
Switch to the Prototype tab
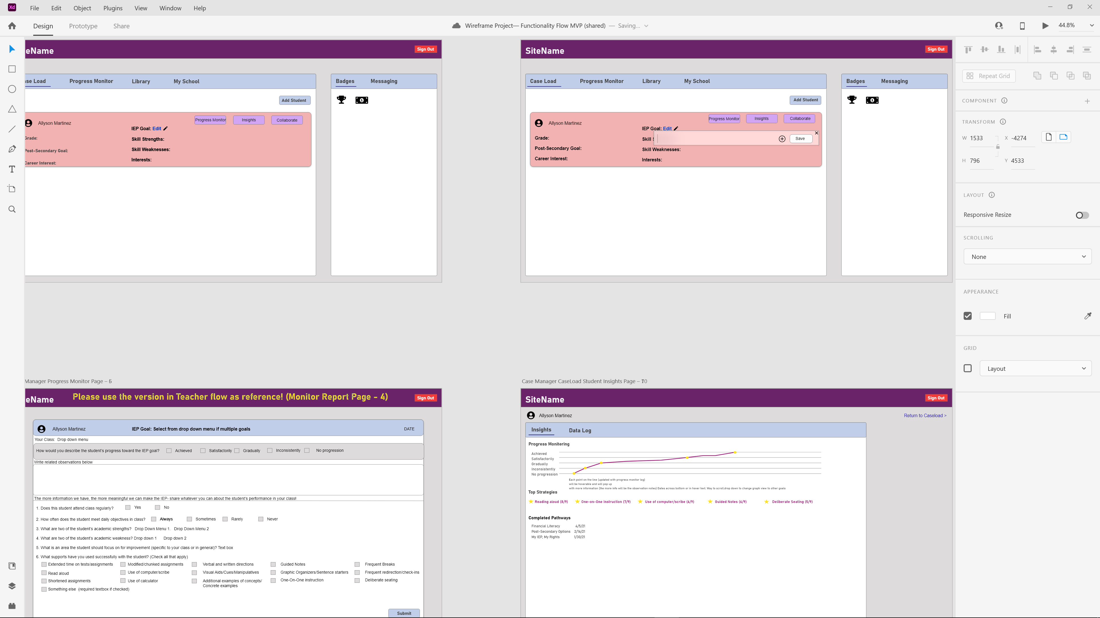point(83,26)
